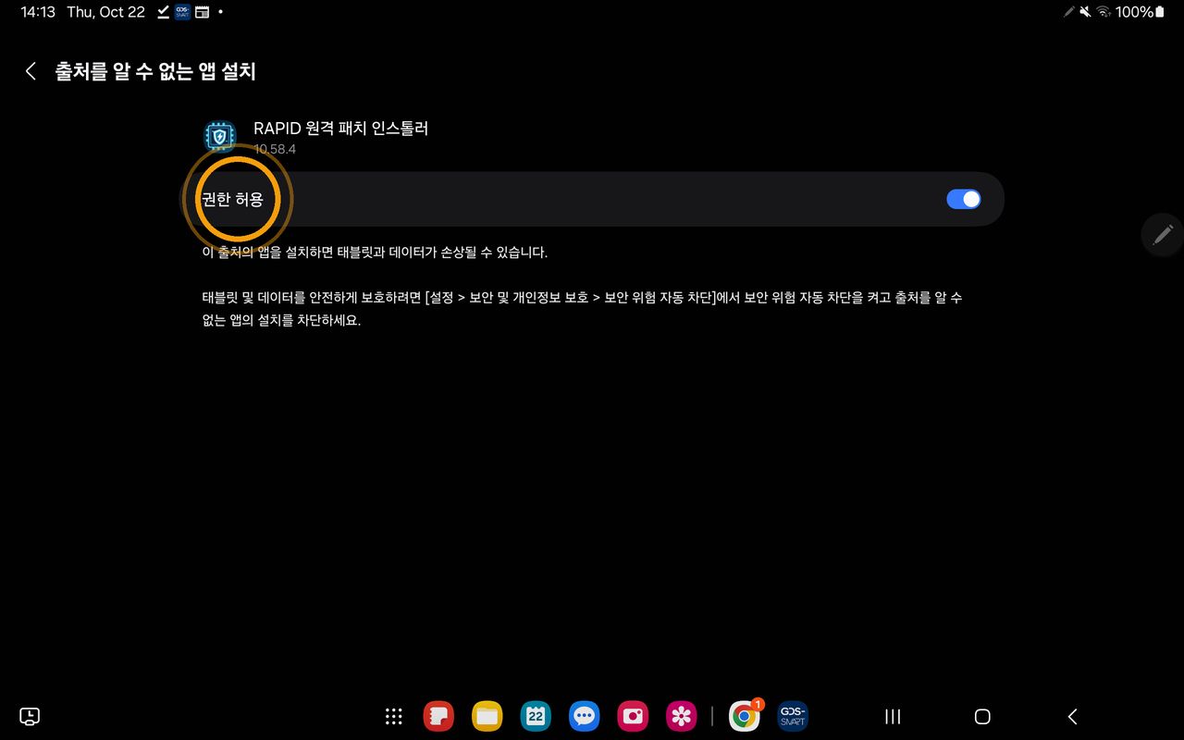The image size is (1184, 740).
Task: Tap the Home navigation button
Action: point(982,716)
